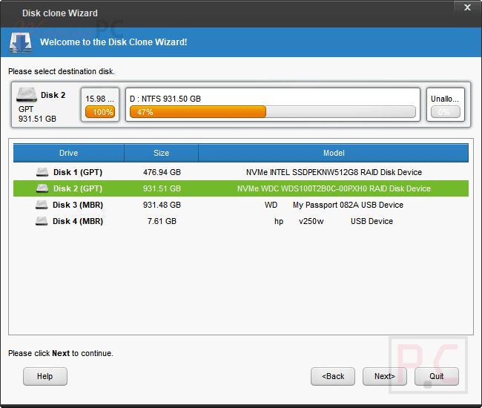Click GPT label under Disk 2 preview
The image size is (482, 408).
pyautogui.click(x=26, y=109)
